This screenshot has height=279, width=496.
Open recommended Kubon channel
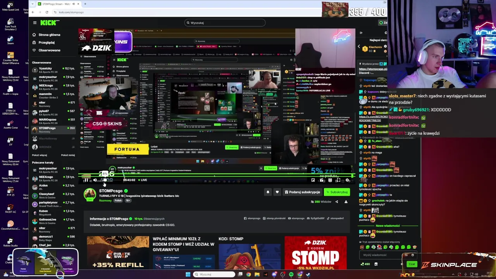coord(53,213)
